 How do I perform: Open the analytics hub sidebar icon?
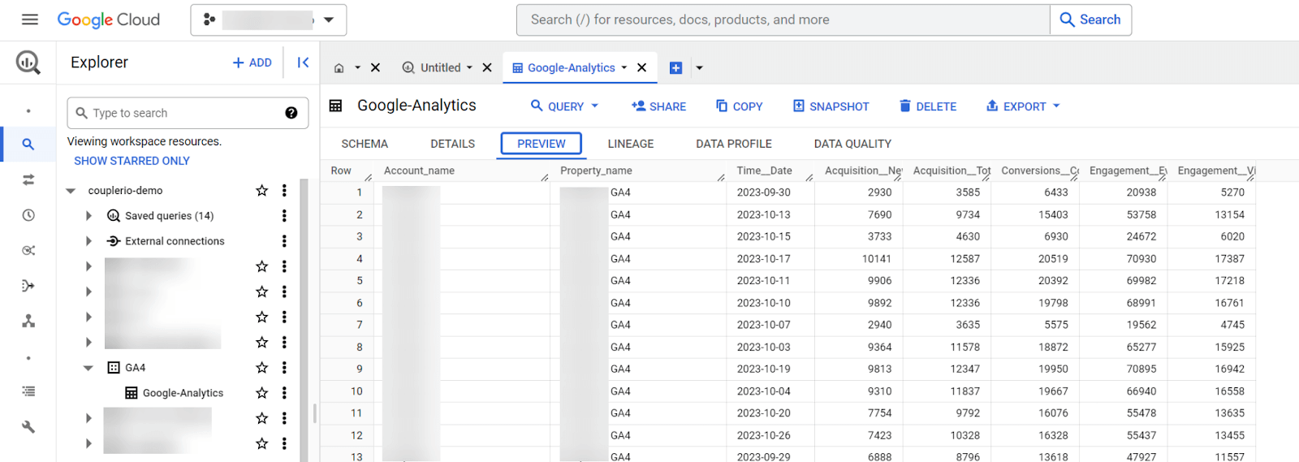[28, 250]
